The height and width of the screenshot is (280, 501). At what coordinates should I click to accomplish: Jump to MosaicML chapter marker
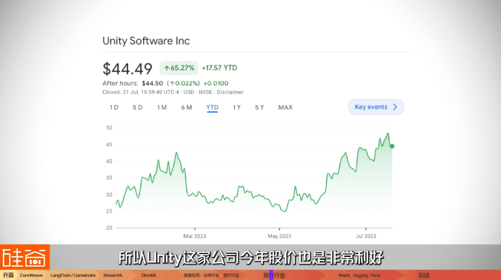tap(113, 275)
